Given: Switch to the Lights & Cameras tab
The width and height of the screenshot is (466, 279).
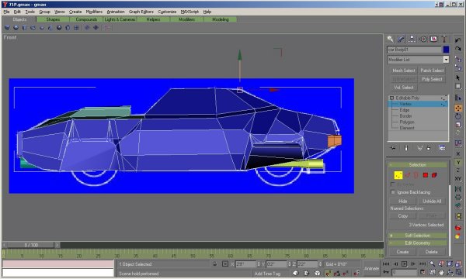Looking at the screenshot, I should click(x=120, y=19).
